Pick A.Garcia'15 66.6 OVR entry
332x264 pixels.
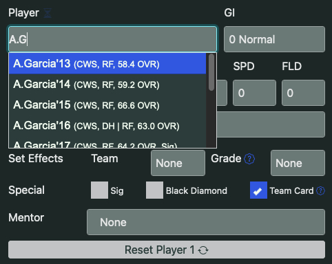107,105
